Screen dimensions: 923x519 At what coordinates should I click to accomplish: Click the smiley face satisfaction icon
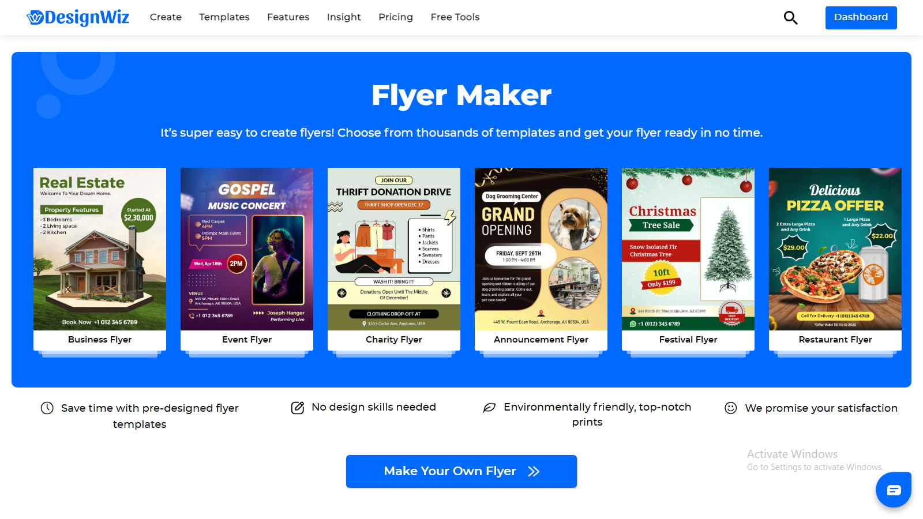(x=731, y=408)
